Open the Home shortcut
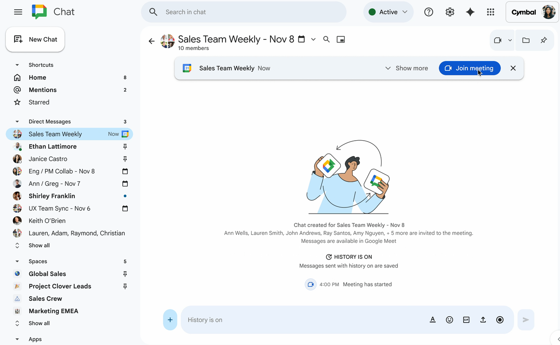The image size is (560, 345). 38,77
